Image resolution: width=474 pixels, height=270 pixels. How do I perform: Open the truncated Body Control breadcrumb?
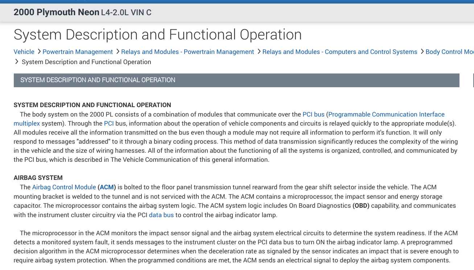click(x=449, y=52)
